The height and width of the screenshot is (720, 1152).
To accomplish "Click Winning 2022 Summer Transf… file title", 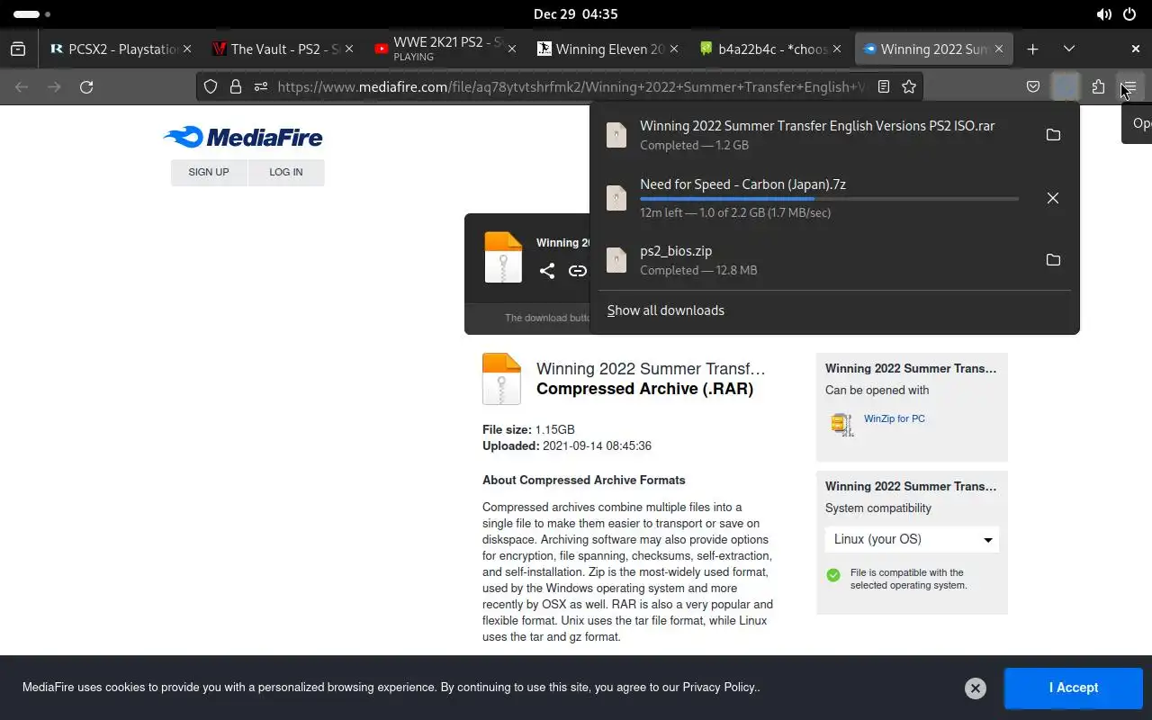I will click(x=651, y=369).
